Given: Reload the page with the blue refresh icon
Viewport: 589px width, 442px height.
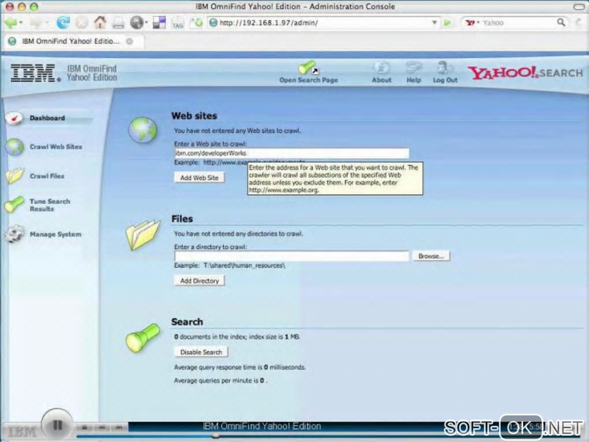Looking at the screenshot, I should coord(63,23).
